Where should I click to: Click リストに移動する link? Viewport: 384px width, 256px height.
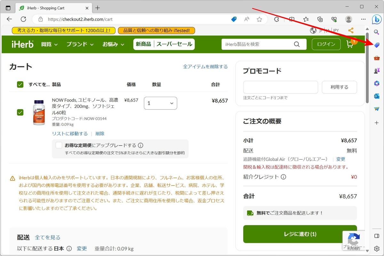[x=70, y=134]
